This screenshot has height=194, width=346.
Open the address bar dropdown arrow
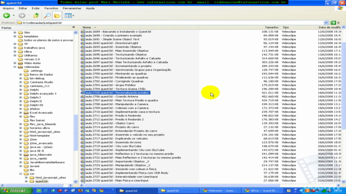[x=326, y=23]
